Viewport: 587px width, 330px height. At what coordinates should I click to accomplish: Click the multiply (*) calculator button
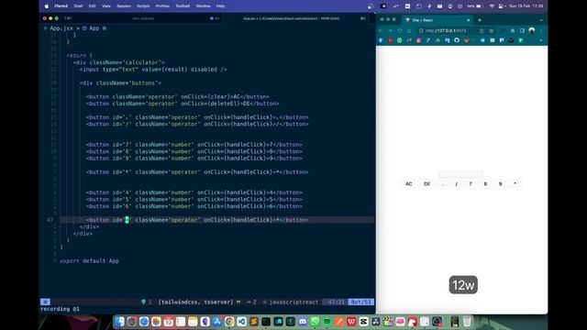515,183
